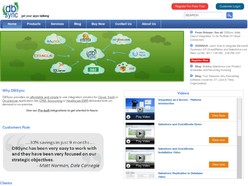Click the Clients heading
This screenshot has height=186, width=248.
[x=6, y=183]
